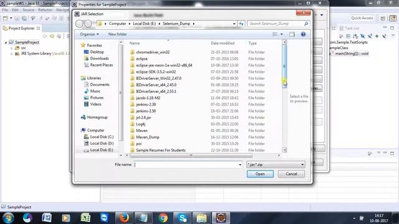The height and width of the screenshot is (224, 399).
Task: Open the dialog Help icon
Action: 303,34
